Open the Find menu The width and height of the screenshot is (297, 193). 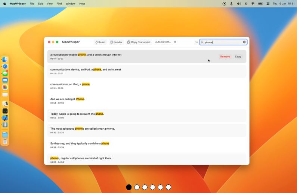click(59, 4)
